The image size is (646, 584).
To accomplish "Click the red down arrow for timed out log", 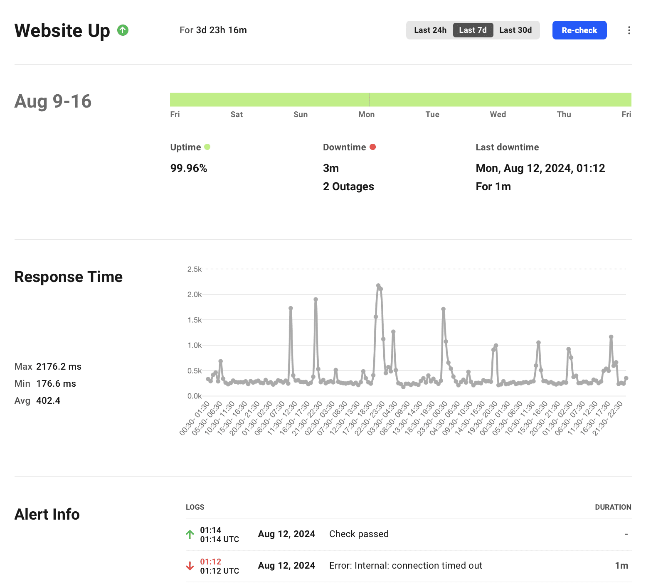I will (x=190, y=566).
